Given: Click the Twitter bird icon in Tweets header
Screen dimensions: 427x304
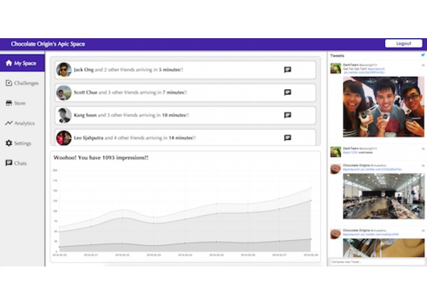Looking at the screenshot, I should (x=423, y=55).
